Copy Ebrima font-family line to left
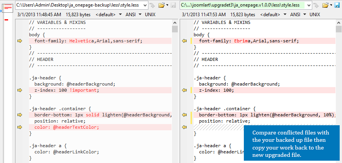The image size is (342, 163). [x=185, y=41]
